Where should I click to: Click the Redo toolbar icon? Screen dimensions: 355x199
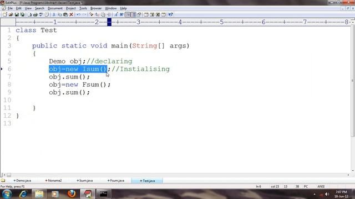[x=84, y=15]
